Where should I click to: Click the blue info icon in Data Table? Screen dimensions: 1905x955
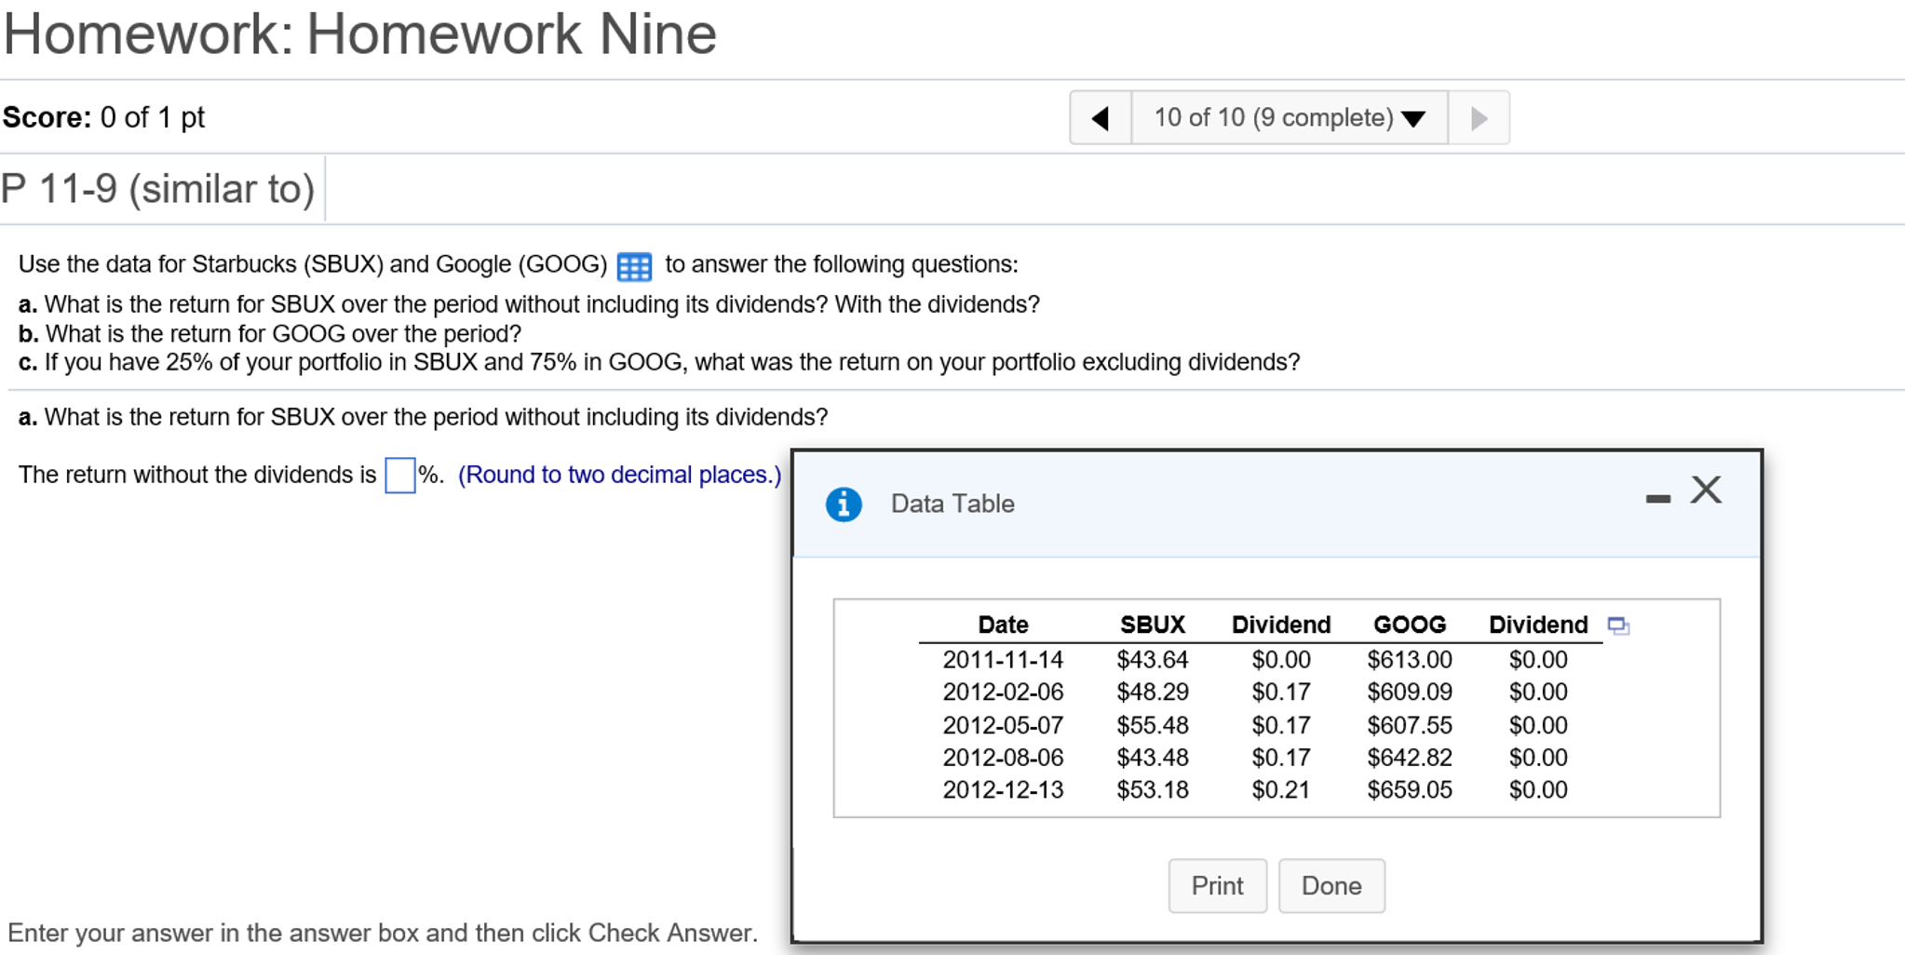tap(844, 504)
